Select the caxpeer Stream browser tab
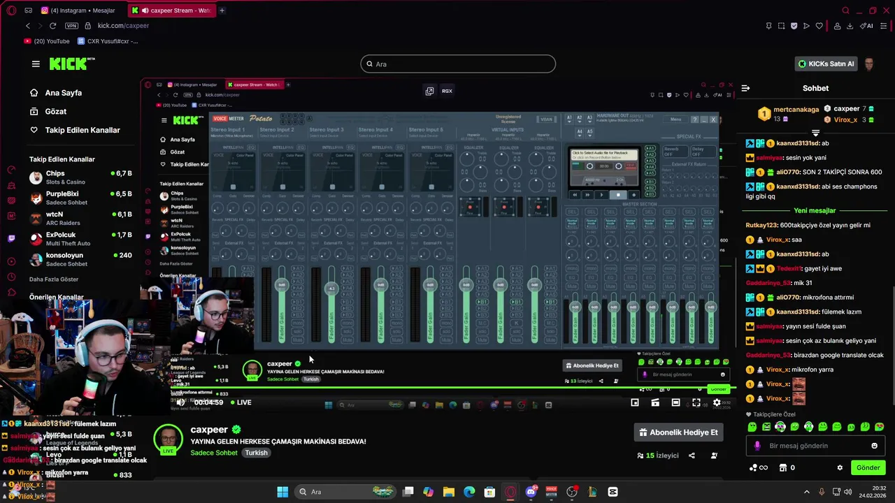Image resolution: width=895 pixels, height=503 pixels. tap(172, 10)
